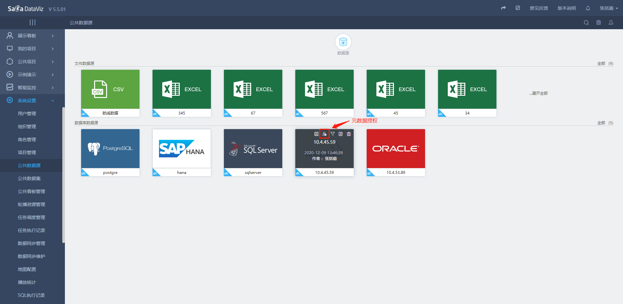The height and width of the screenshot is (304, 623).
Task: Click the user icon in breadcrumb bar
Action: click(611, 22)
